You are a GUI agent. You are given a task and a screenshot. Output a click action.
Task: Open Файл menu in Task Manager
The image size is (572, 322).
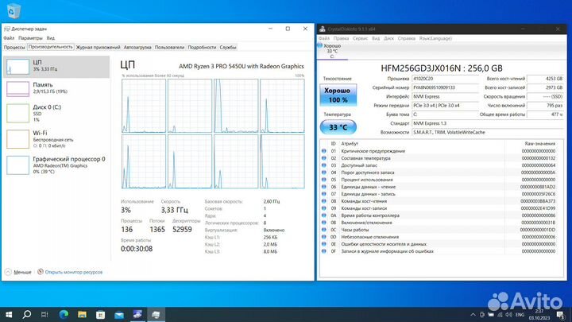pos(9,38)
